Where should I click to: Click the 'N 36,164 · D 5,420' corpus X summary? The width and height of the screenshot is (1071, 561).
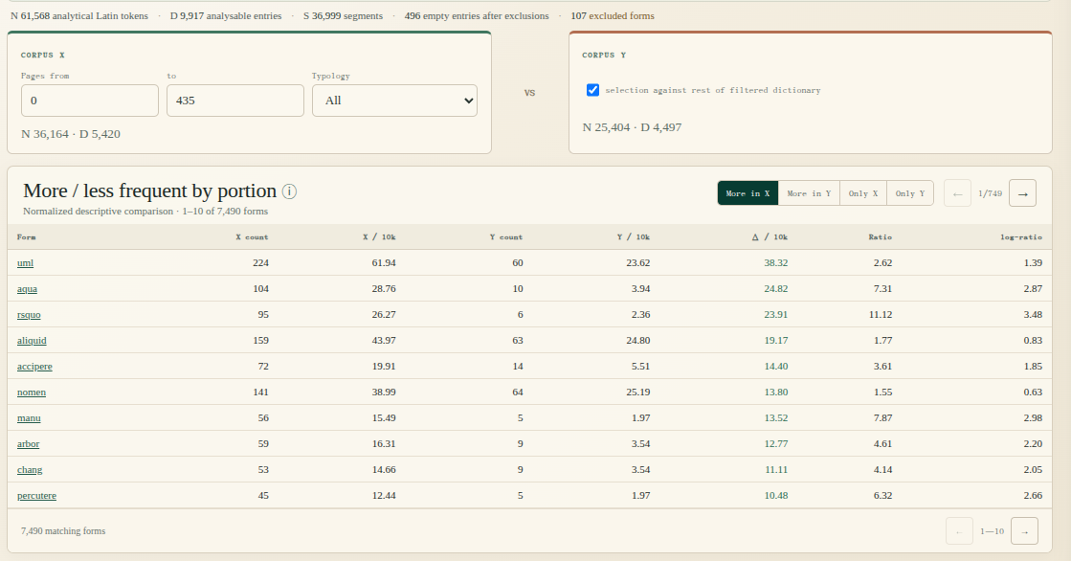(x=71, y=134)
